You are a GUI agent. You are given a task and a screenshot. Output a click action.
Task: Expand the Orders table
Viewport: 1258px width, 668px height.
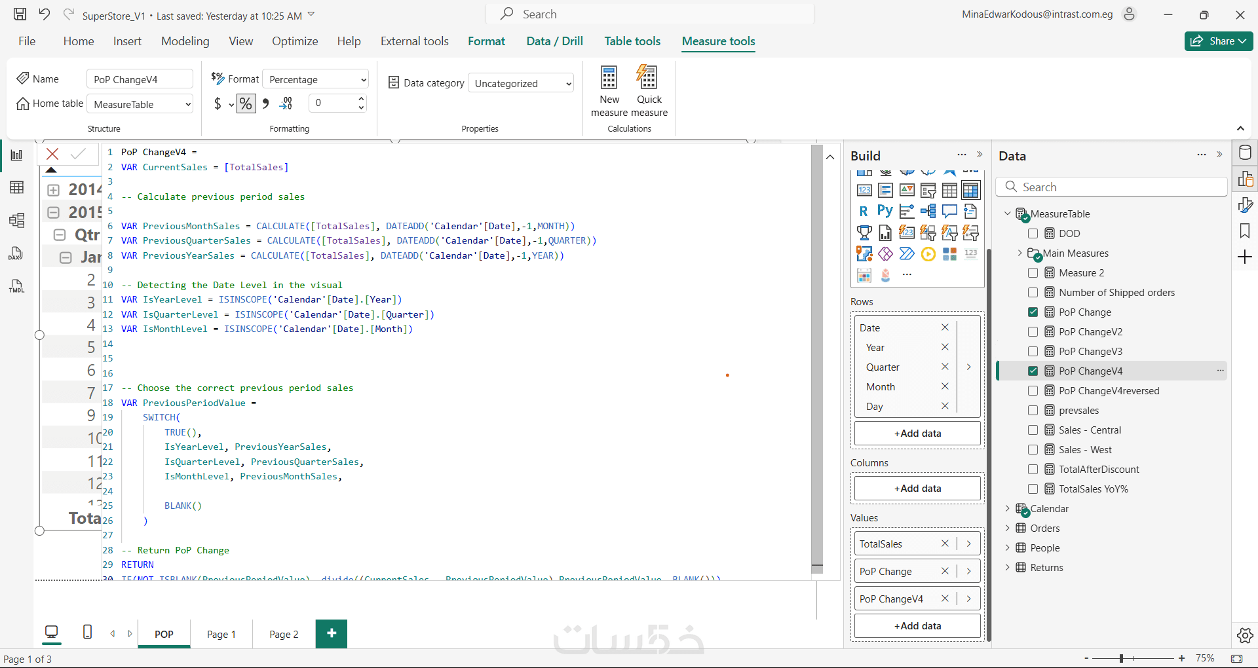click(x=1008, y=529)
